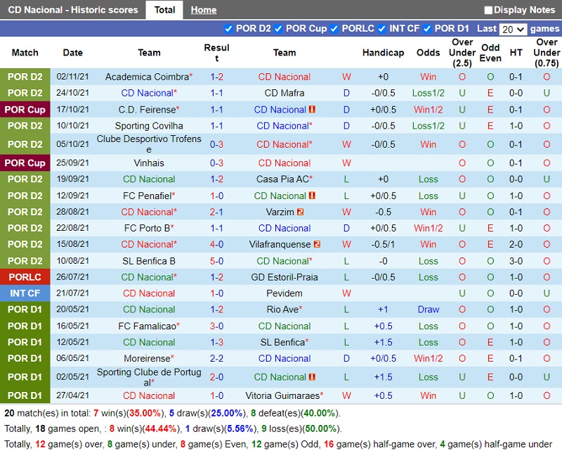Viewport: 562px width, 451px height.
Task: Click the INT CF league badge
Action: pos(25,293)
